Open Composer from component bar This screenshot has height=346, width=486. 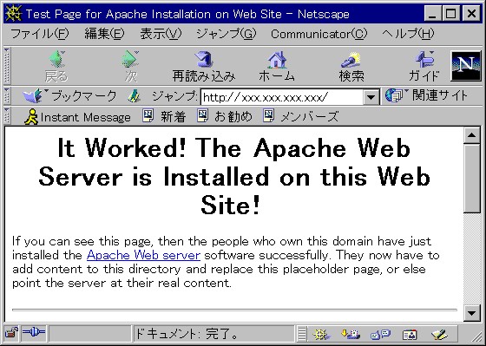439,334
